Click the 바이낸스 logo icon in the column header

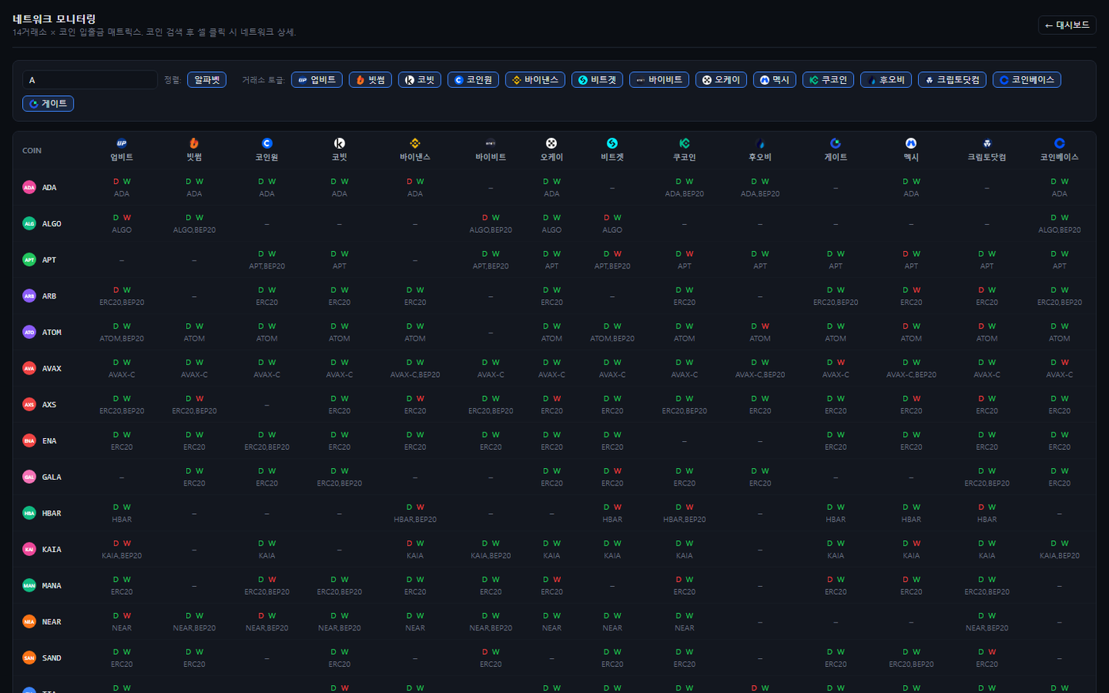pos(415,143)
